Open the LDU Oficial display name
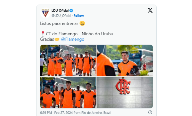The width and height of the screenshot is (192, 116). point(60,11)
